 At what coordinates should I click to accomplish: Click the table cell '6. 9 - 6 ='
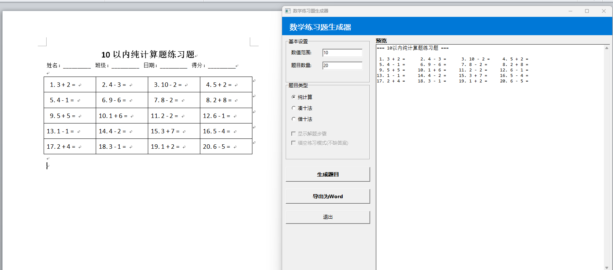122,100
